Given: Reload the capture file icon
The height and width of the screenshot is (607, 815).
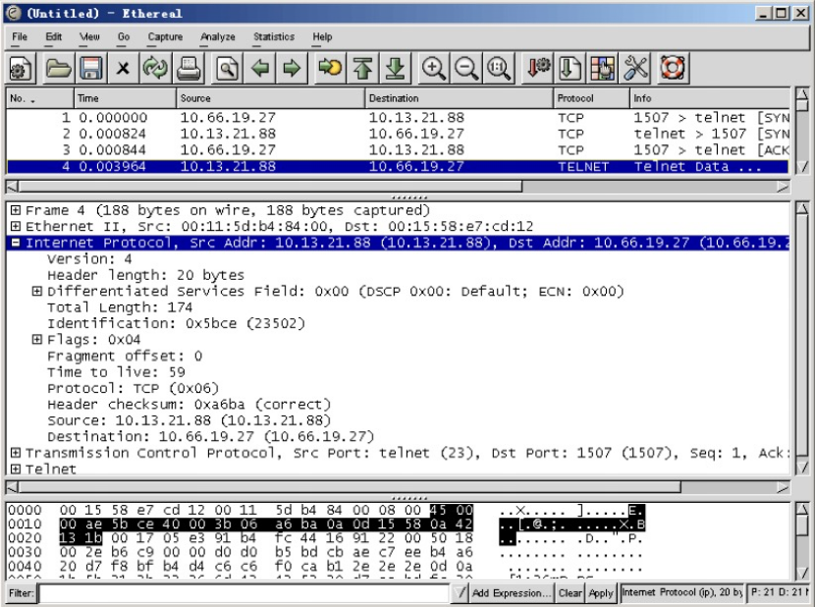Looking at the screenshot, I should (155, 68).
